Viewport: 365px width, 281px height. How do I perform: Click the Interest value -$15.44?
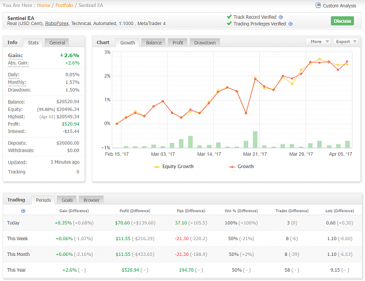[71, 131]
